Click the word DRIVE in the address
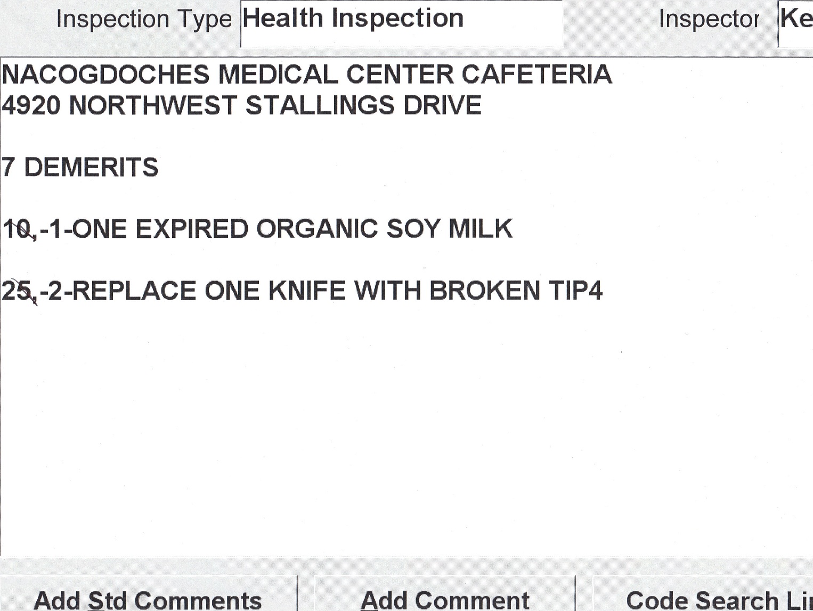813x611 pixels. (x=442, y=105)
